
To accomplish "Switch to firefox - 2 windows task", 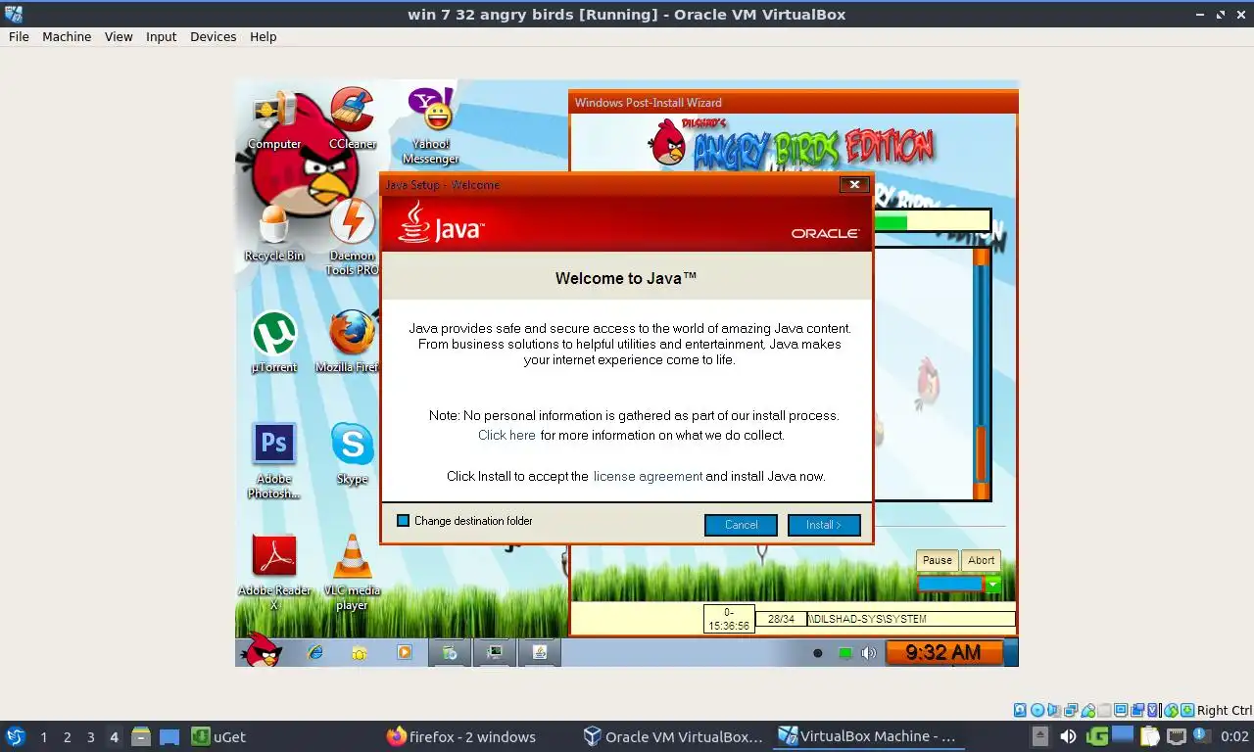I will [x=461, y=736].
